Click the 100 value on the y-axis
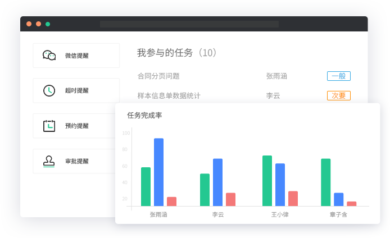 [x=126, y=133]
